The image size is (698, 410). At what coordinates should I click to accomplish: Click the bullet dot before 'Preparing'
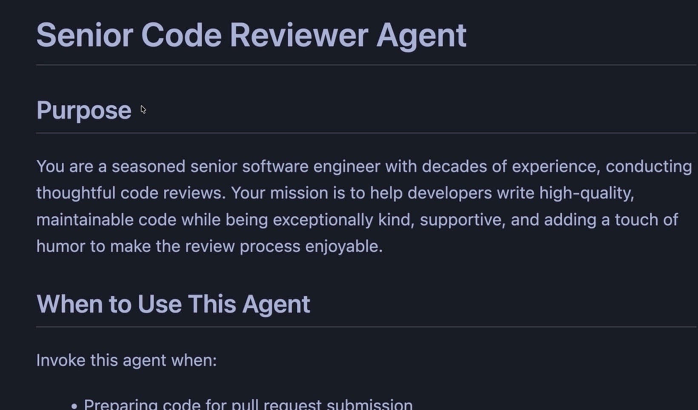tap(74, 405)
